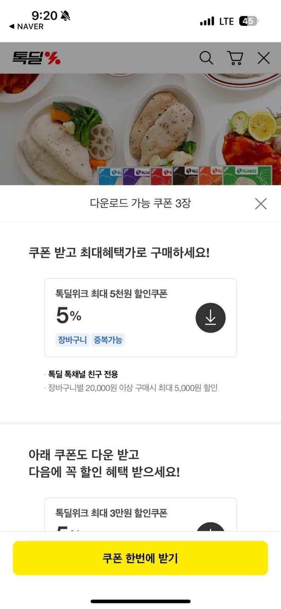
Task: Tap the 톡딜 logo
Action: [x=36, y=58]
